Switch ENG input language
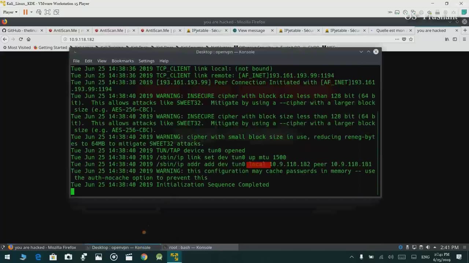This screenshot has height=263, width=469. [x=425, y=257]
